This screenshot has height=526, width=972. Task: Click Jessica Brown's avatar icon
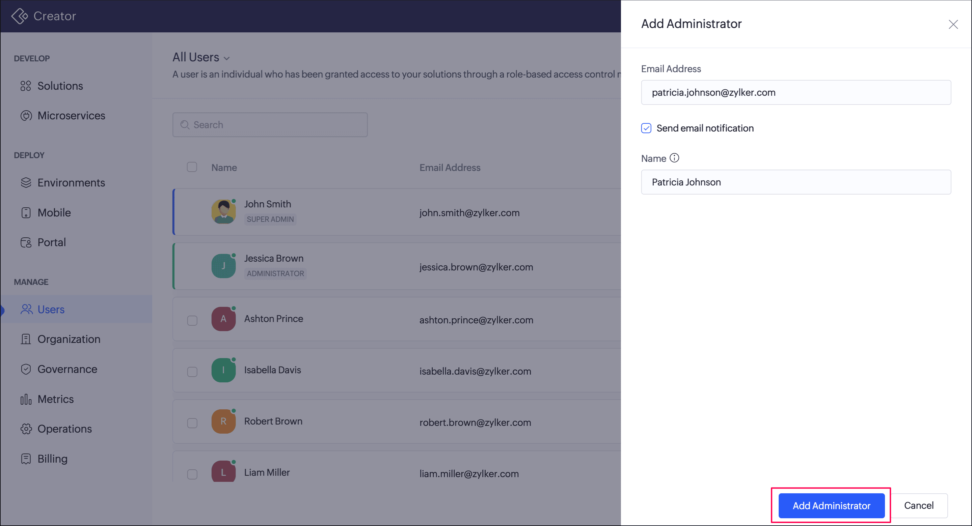coord(223,266)
